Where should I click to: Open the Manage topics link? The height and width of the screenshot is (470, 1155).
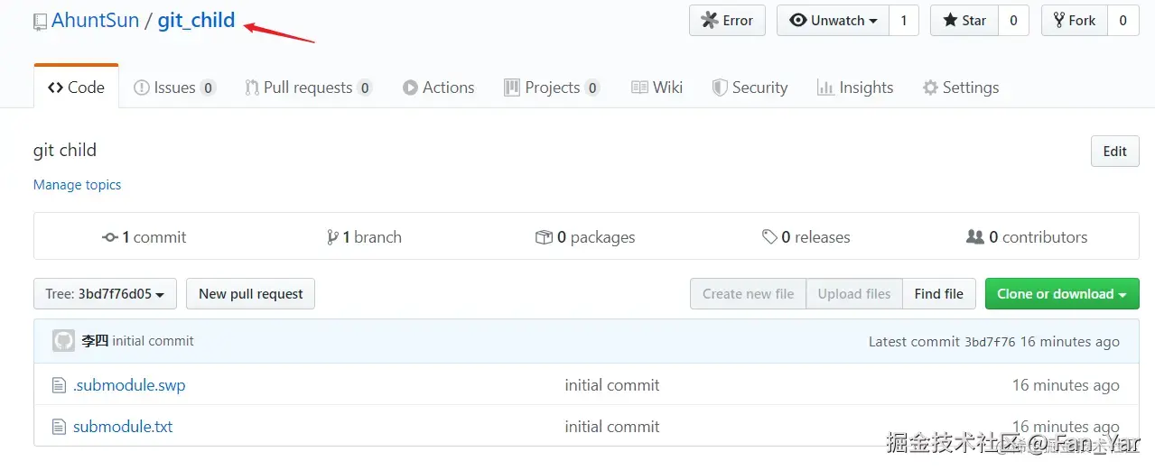[77, 185]
